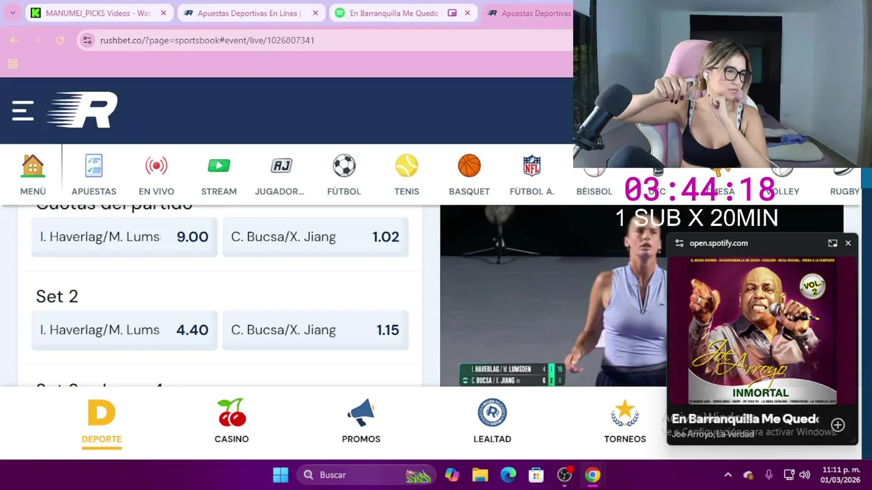Bet on C. Bucsa/X. Jiang Set 2 at 1.15
This screenshot has width=872, height=490.
[315, 330]
